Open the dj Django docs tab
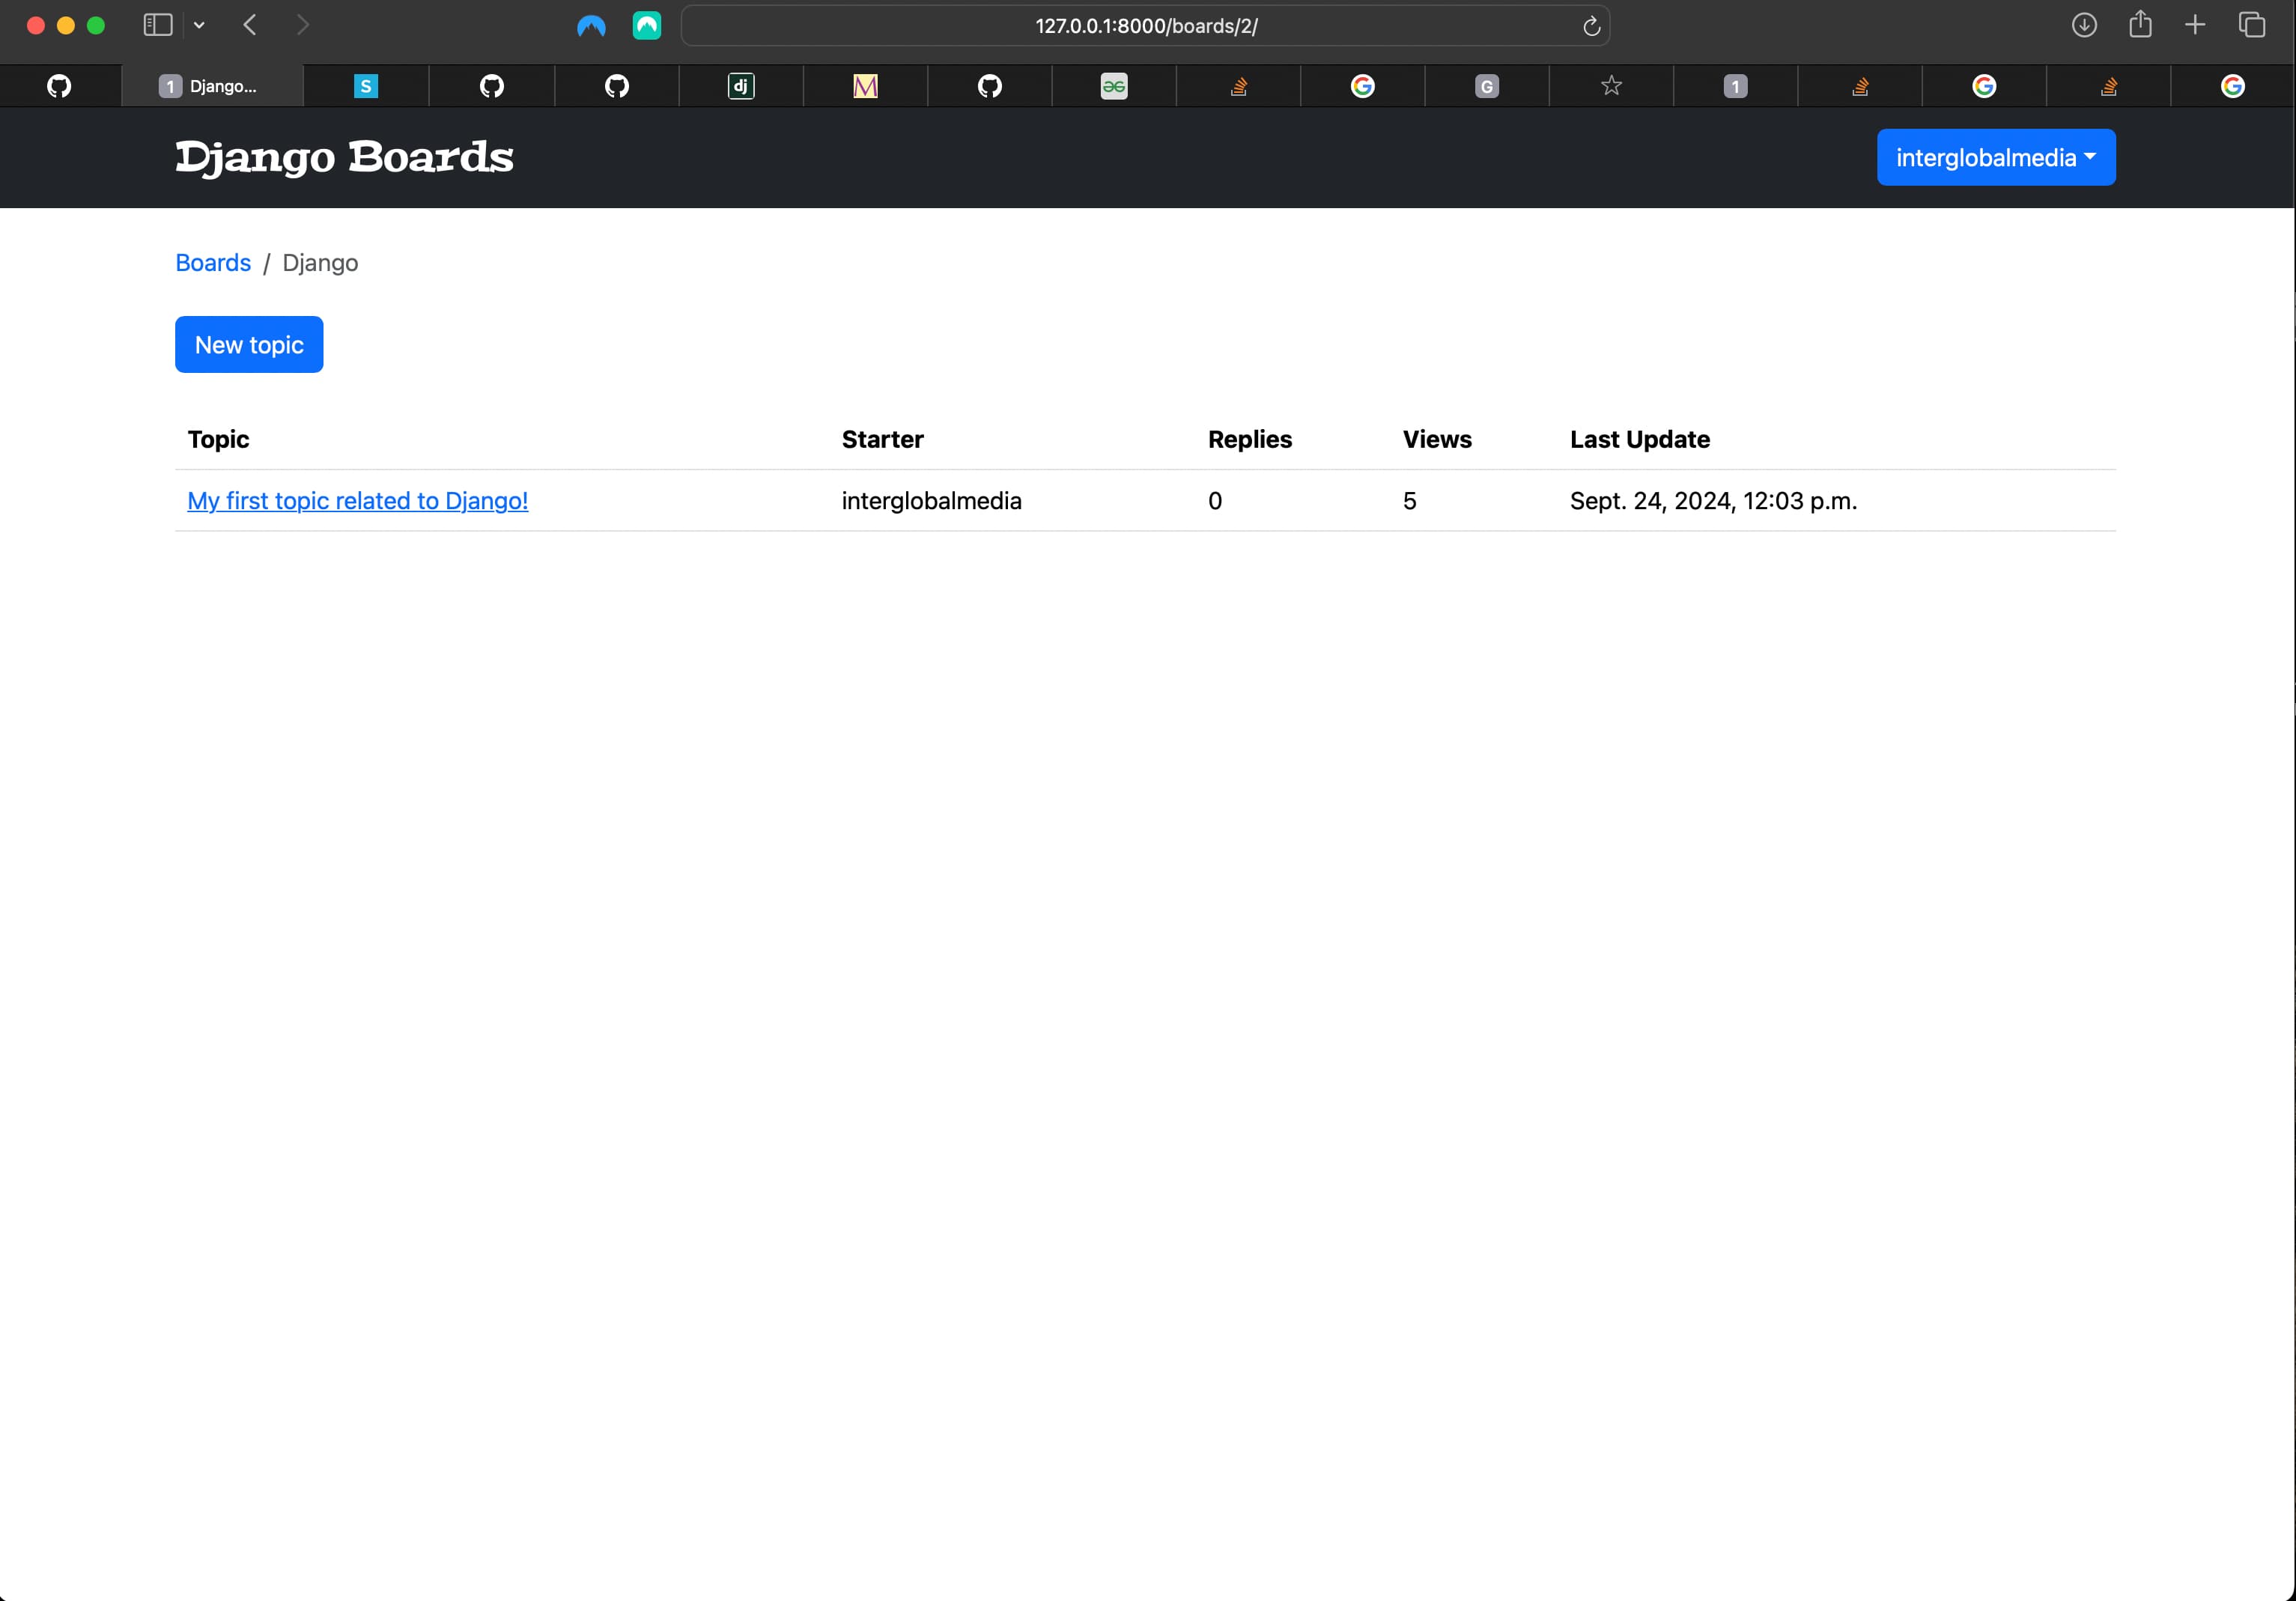The width and height of the screenshot is (2296, 1601). pos(741,86)
